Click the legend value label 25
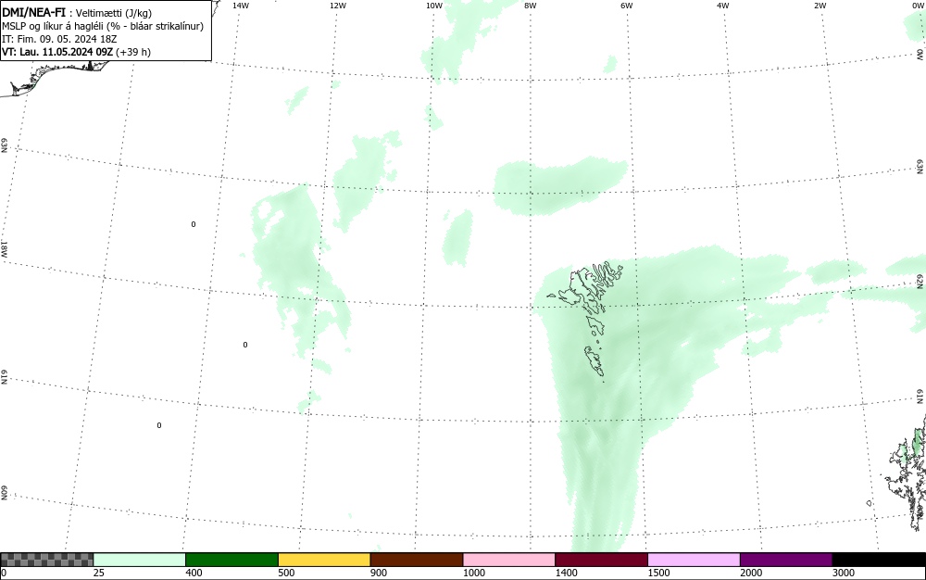Screen dimensions: 926x580 [99, 573]
